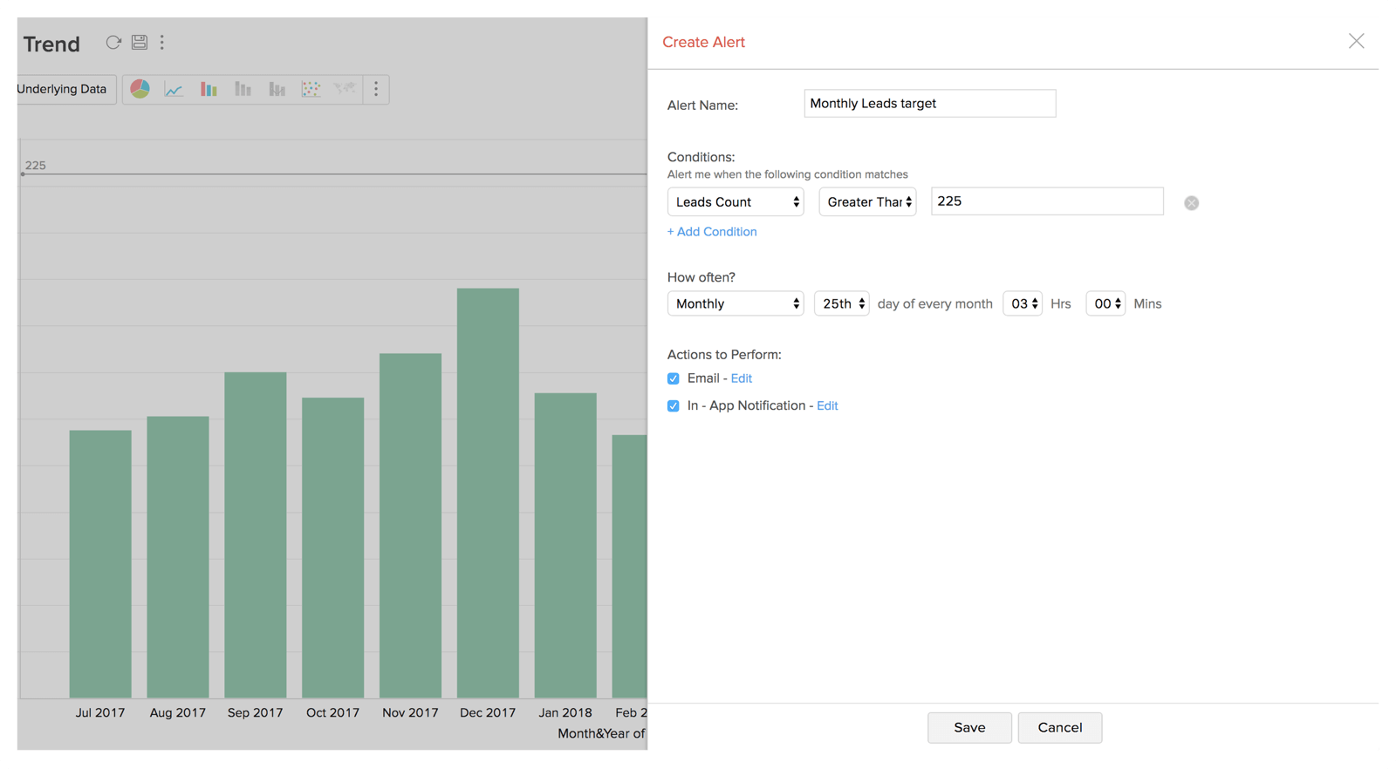Viewport: 1396px width, 769px height.
Task: Switch to line chart view
Action: (174, 89)
